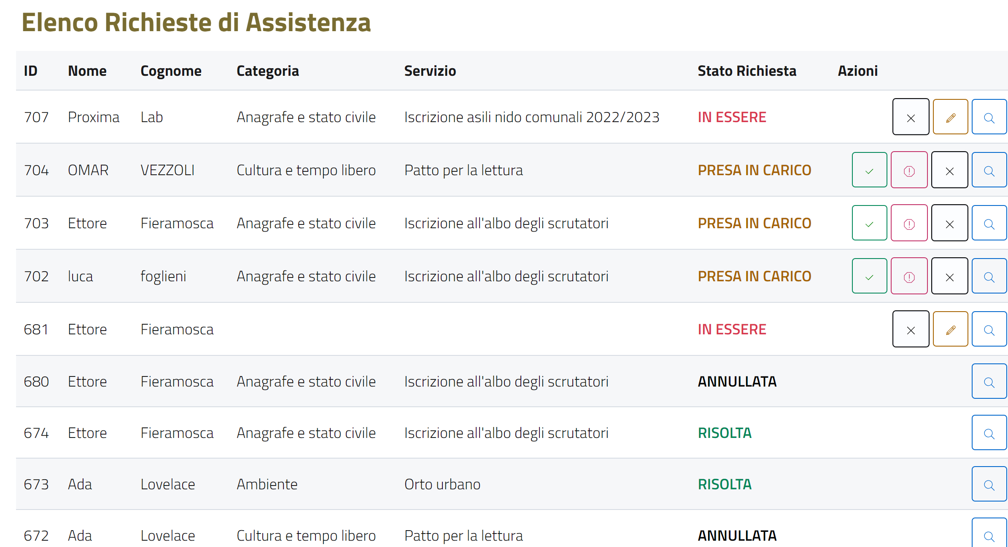View resolved request 674 details
1008x547 pixels.
[989, 433]
